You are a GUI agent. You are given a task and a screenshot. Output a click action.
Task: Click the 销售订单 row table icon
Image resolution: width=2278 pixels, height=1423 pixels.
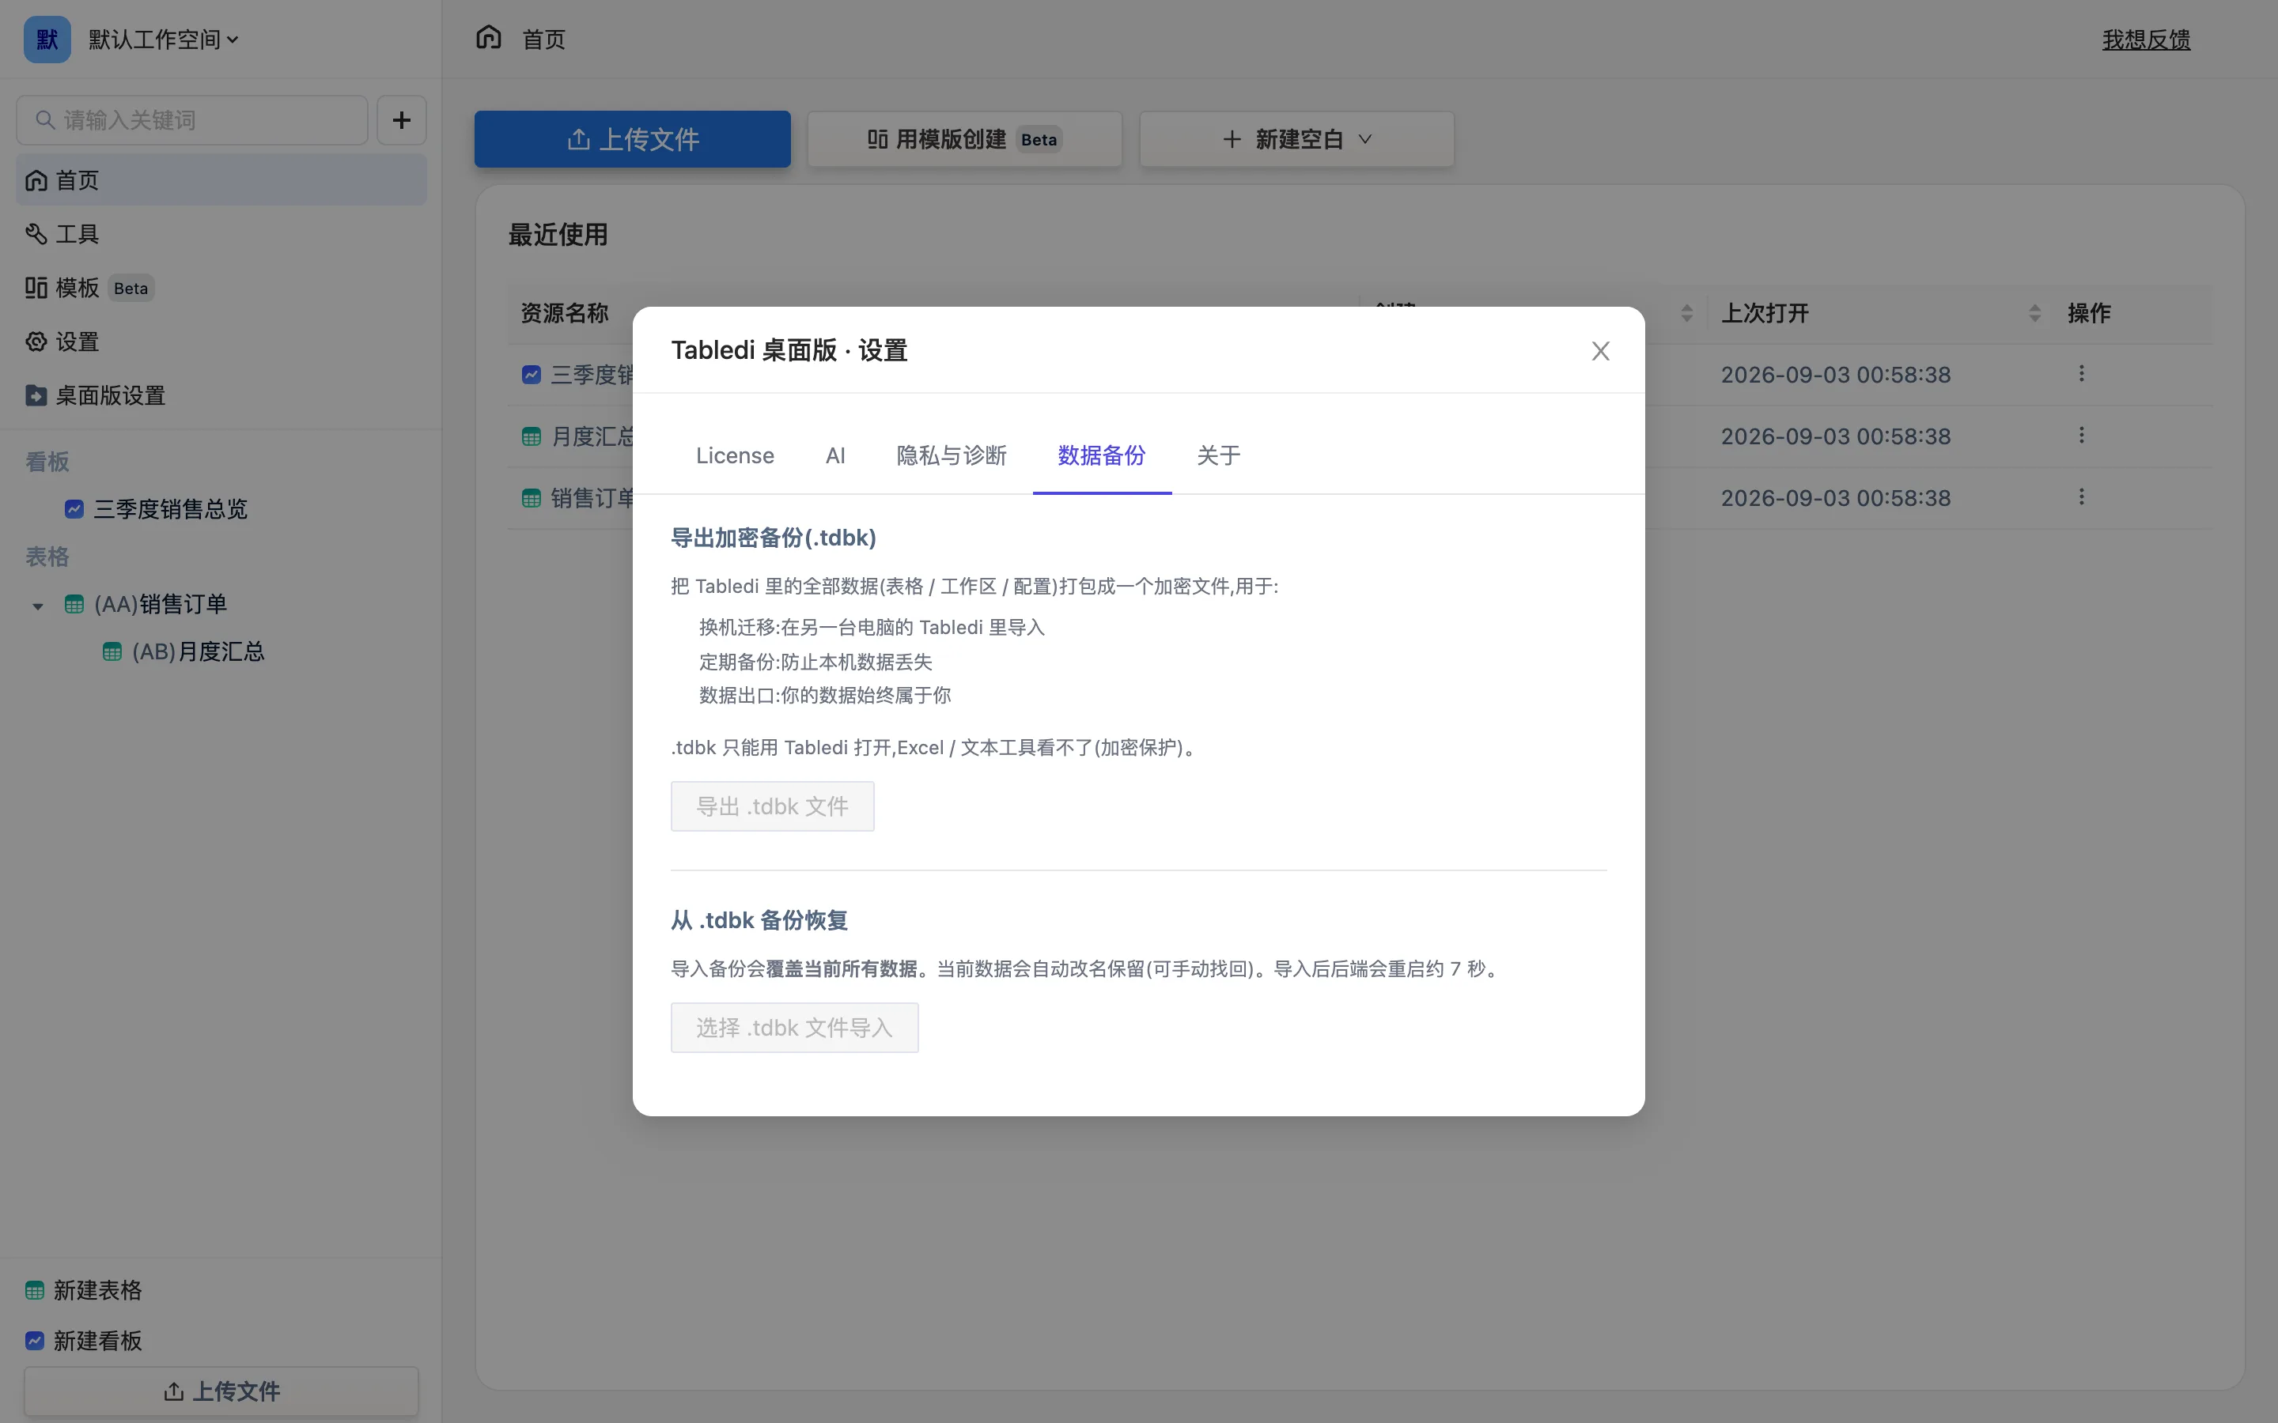pos(531,498)
